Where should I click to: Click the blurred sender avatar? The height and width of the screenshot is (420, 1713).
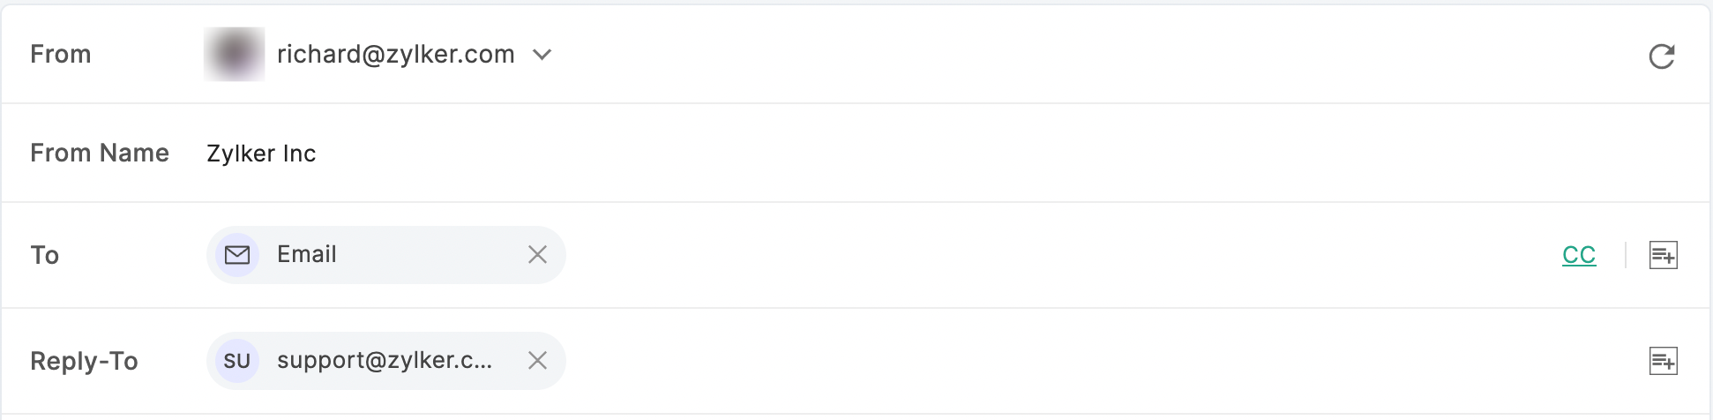pos(234,54)
